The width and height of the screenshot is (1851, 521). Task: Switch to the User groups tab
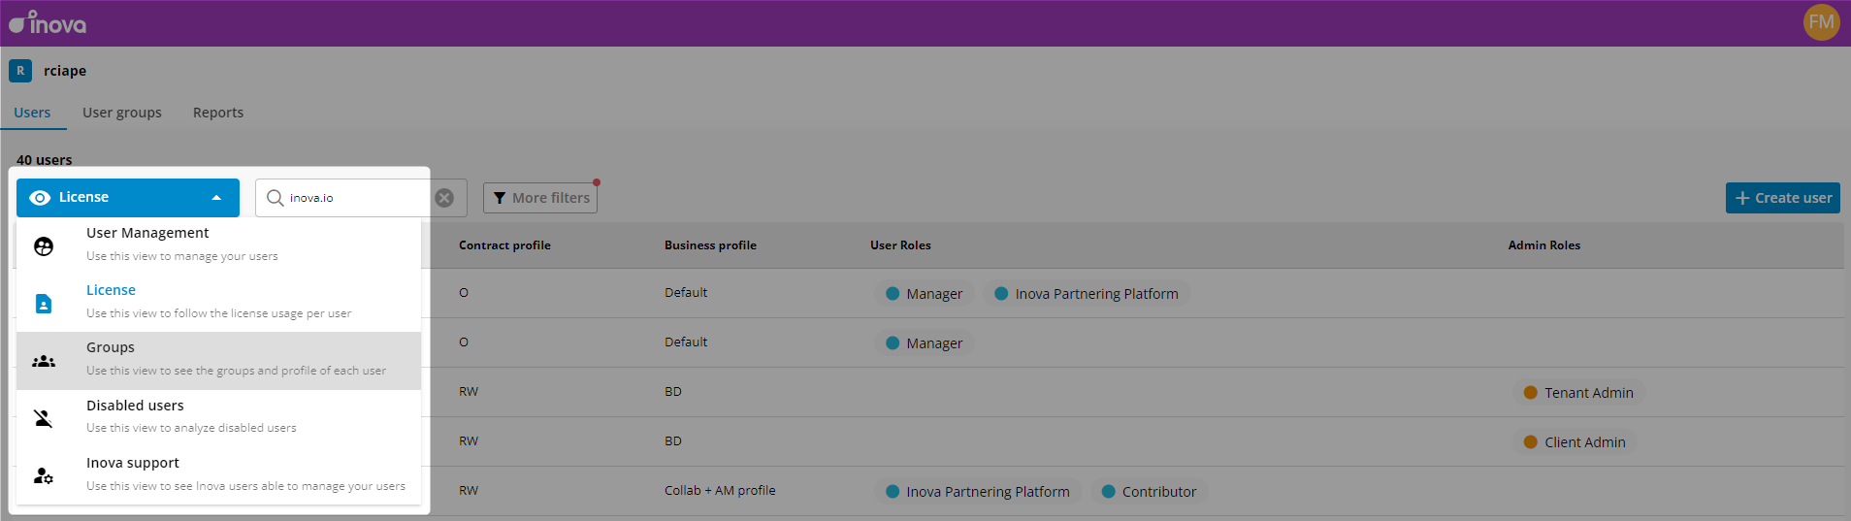click(x=122, y=113)
